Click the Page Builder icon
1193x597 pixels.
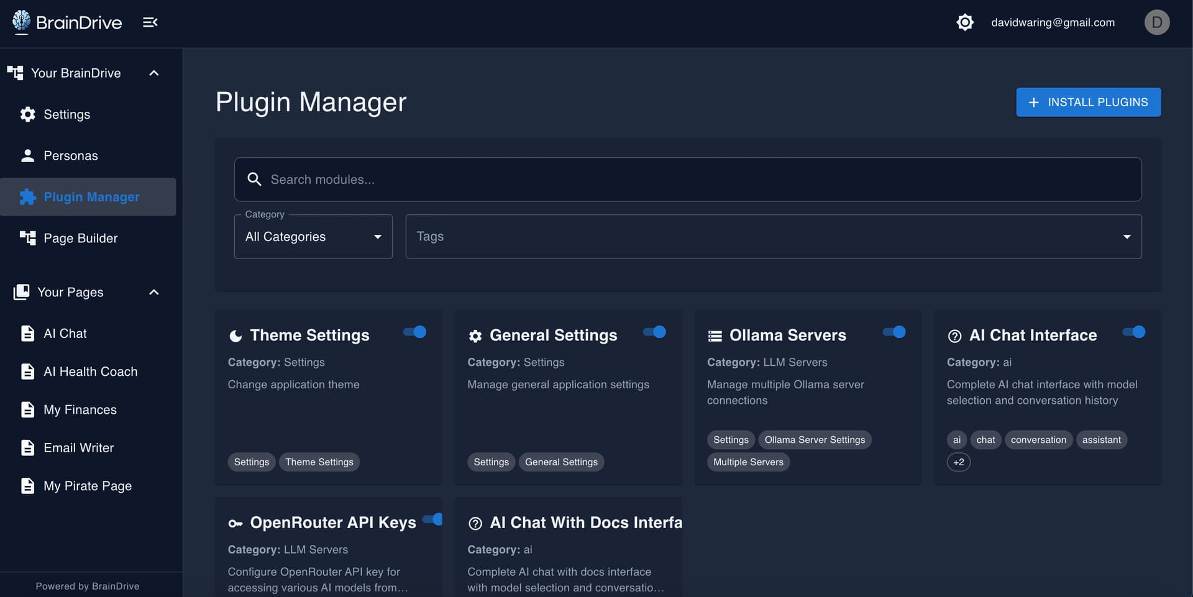point(27,238)
